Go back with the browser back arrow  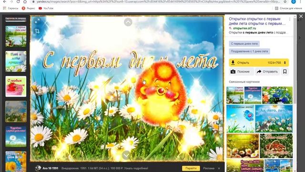4,1
